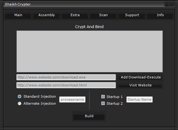Focus the download.exe URL field
Image resolution: width=178 pixels, height=130 pixels.
pyautogui.click(x=66, y=77)
